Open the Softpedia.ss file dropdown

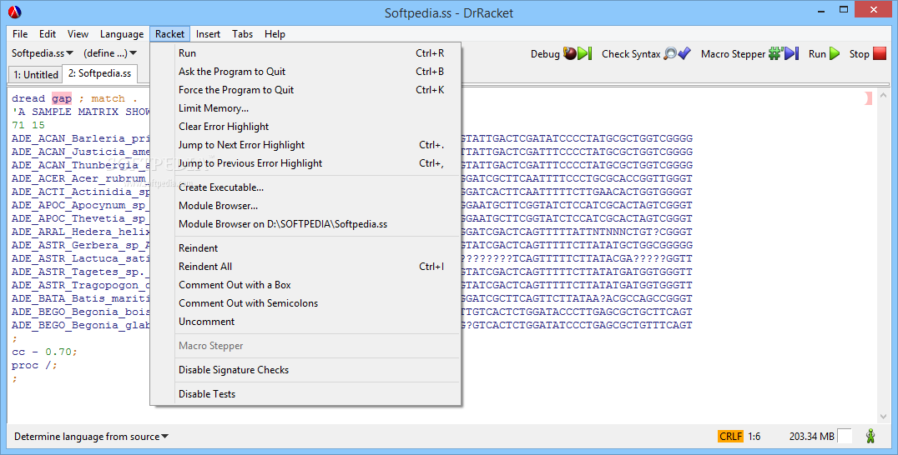pos(43,53)
